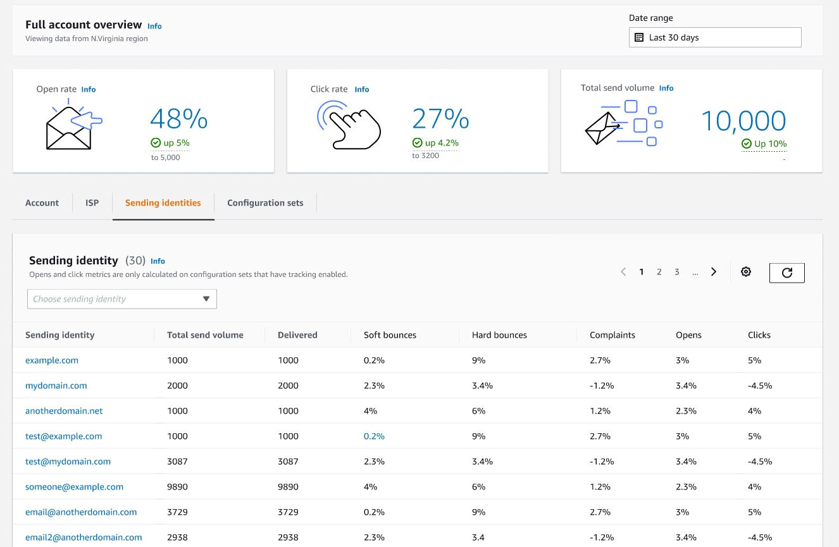839x547 pixels.
Task: Click the flying envelope illustration in send volume card
Action: (623, 123)
